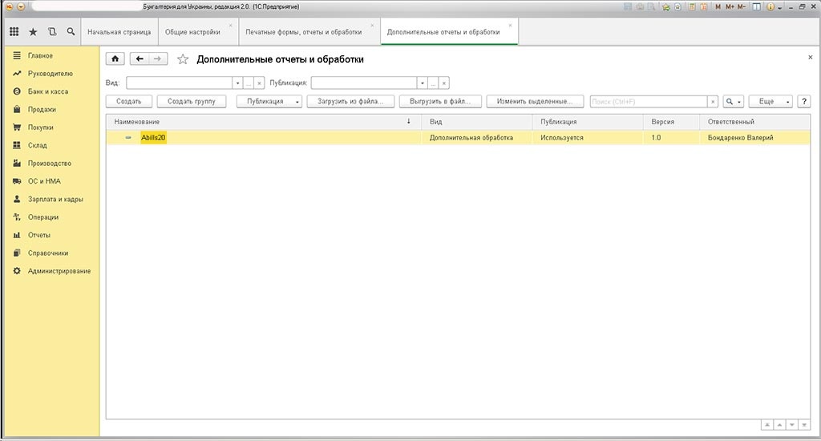Screen dimensions: 821x441
Task: Open Favorites via the star icon
Action: 33,32
